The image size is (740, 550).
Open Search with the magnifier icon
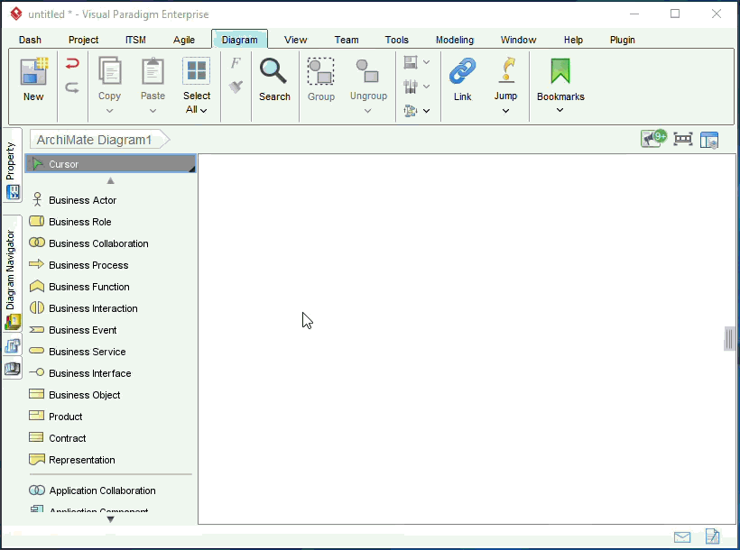pyautogui.click(x=273, y=71)
